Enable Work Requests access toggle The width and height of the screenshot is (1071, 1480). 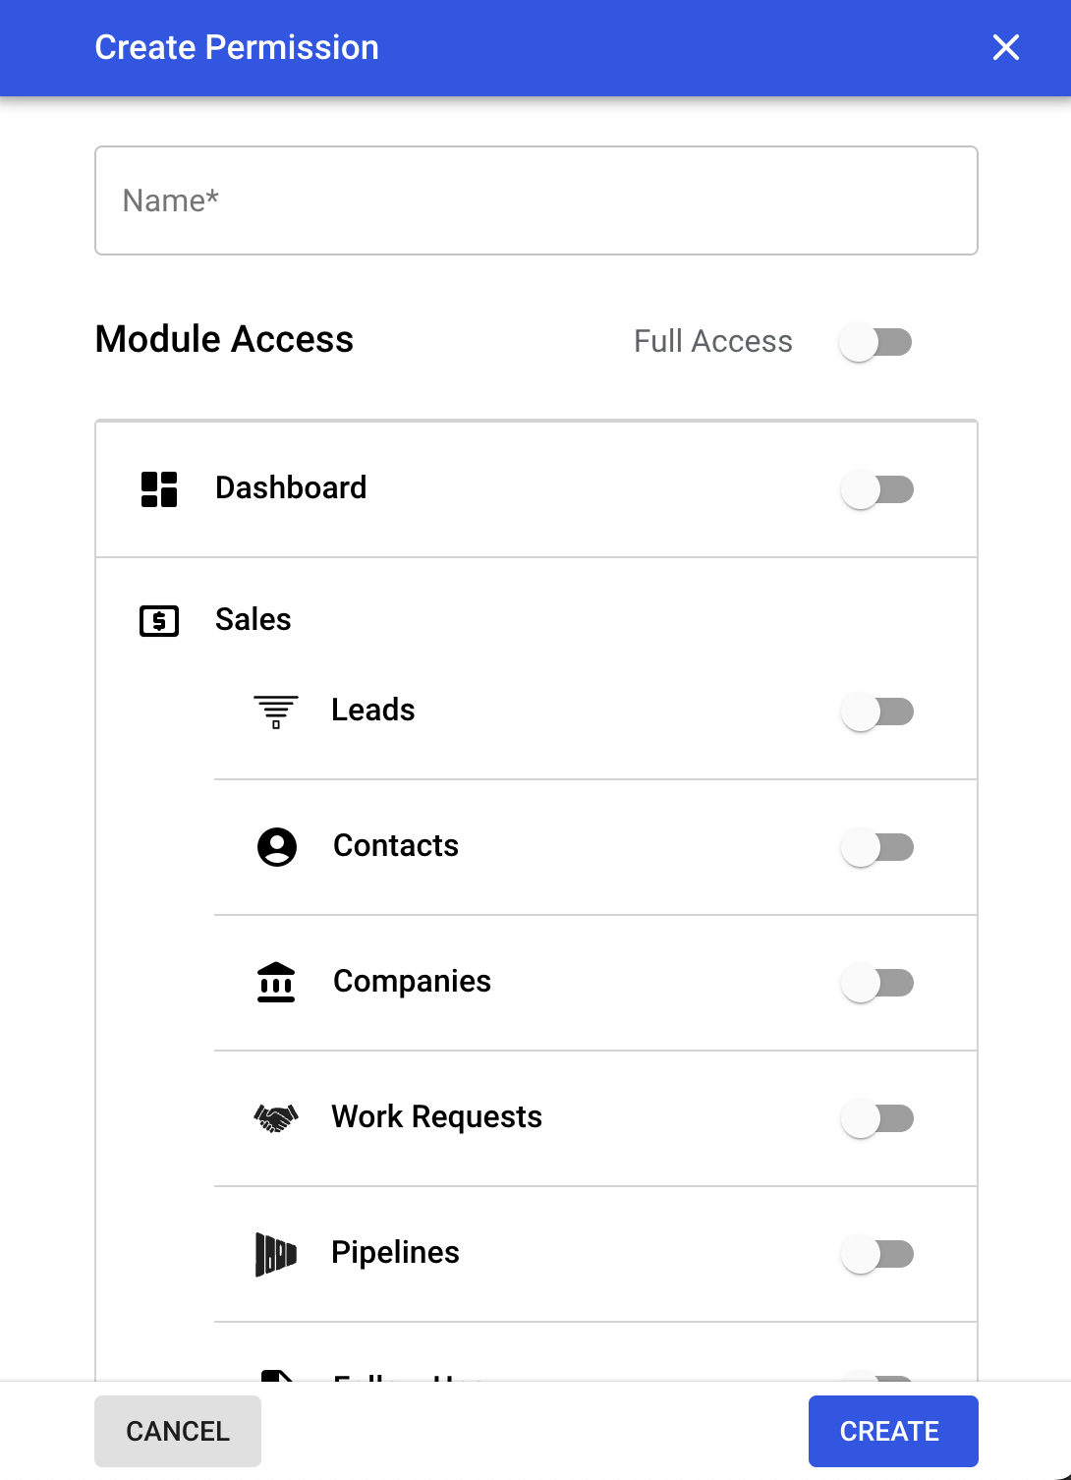click(877, 1118)
